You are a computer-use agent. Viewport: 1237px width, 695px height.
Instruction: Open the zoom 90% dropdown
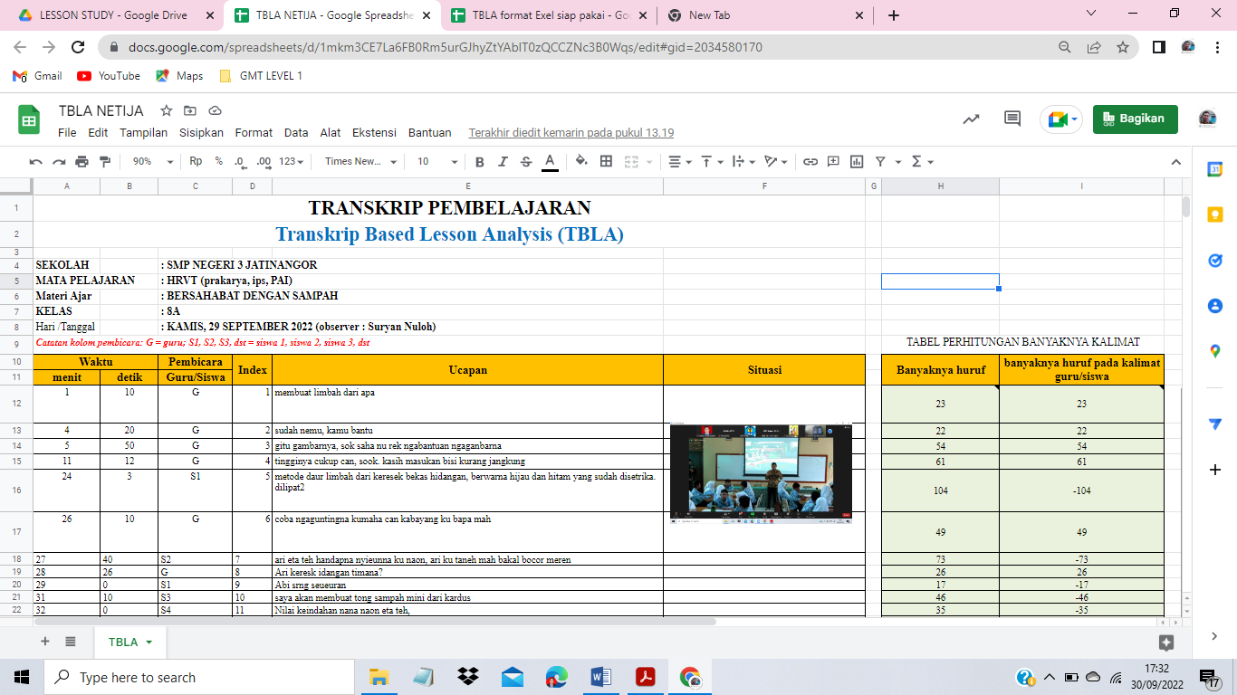tap(153, 161)
